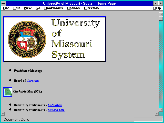The width and height of the screenshot is (164, 123).
Task: Open the File menu
Action: [x=6, y=8]
